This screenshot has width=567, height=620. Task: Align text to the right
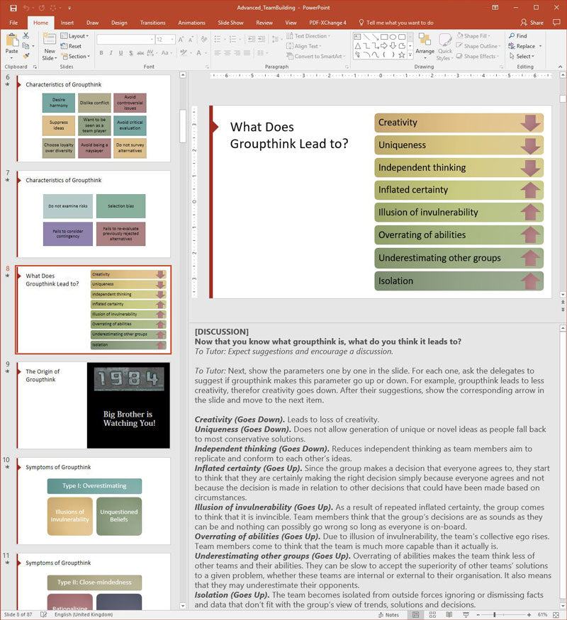pos(237,52)
